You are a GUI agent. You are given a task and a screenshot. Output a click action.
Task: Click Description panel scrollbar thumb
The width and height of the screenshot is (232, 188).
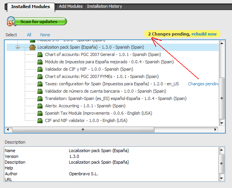point(221,163)
